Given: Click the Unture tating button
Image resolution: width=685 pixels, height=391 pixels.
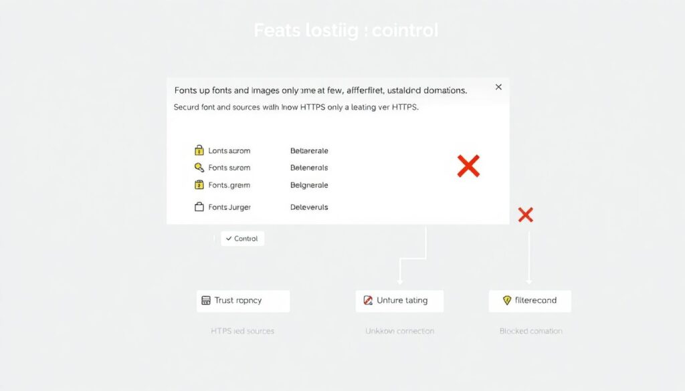Looking at the screenshot, I should tap(400, 301).
